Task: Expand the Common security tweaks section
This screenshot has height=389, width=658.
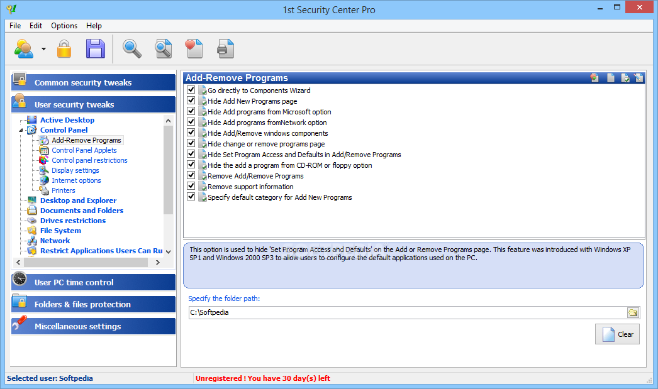Action: click(x=93, y=82)
